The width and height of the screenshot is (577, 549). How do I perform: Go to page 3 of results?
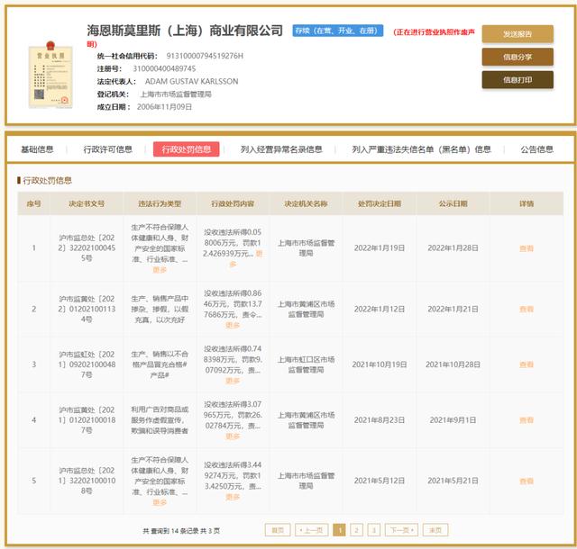373,530
